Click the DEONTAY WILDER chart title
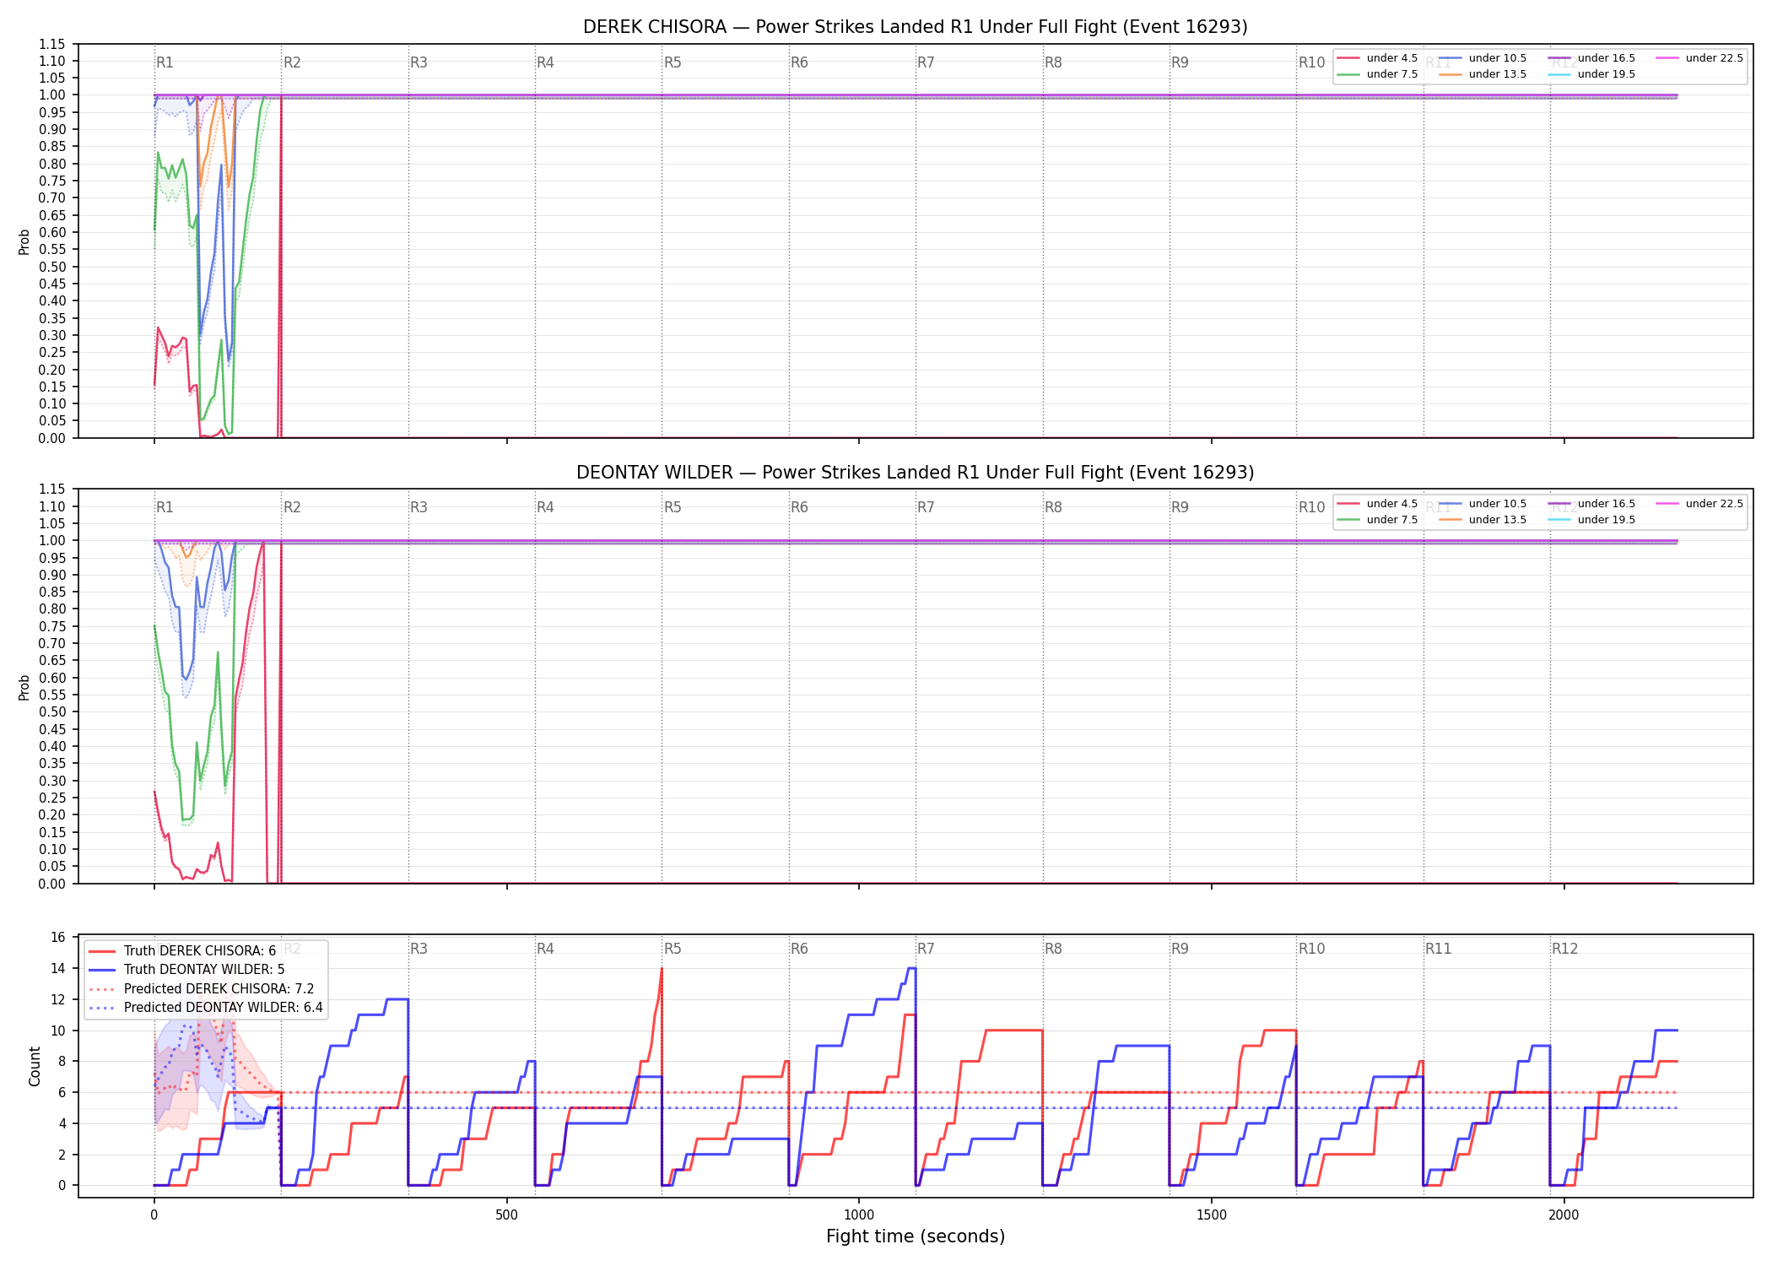Viewport: 1772px width, 1266px height. [916, 473]
